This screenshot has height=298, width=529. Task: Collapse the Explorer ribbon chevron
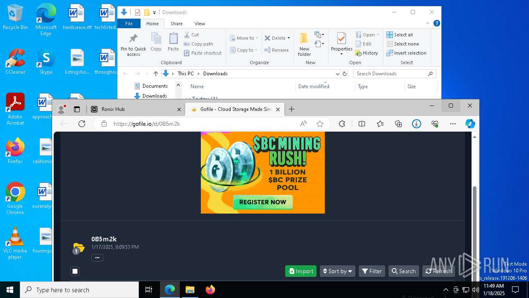[x=428, y=24]
